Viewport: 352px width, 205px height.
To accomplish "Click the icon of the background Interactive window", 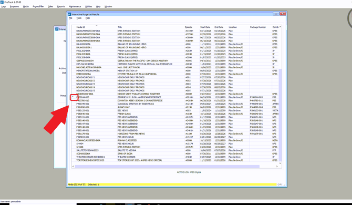I will coord(57,29).
